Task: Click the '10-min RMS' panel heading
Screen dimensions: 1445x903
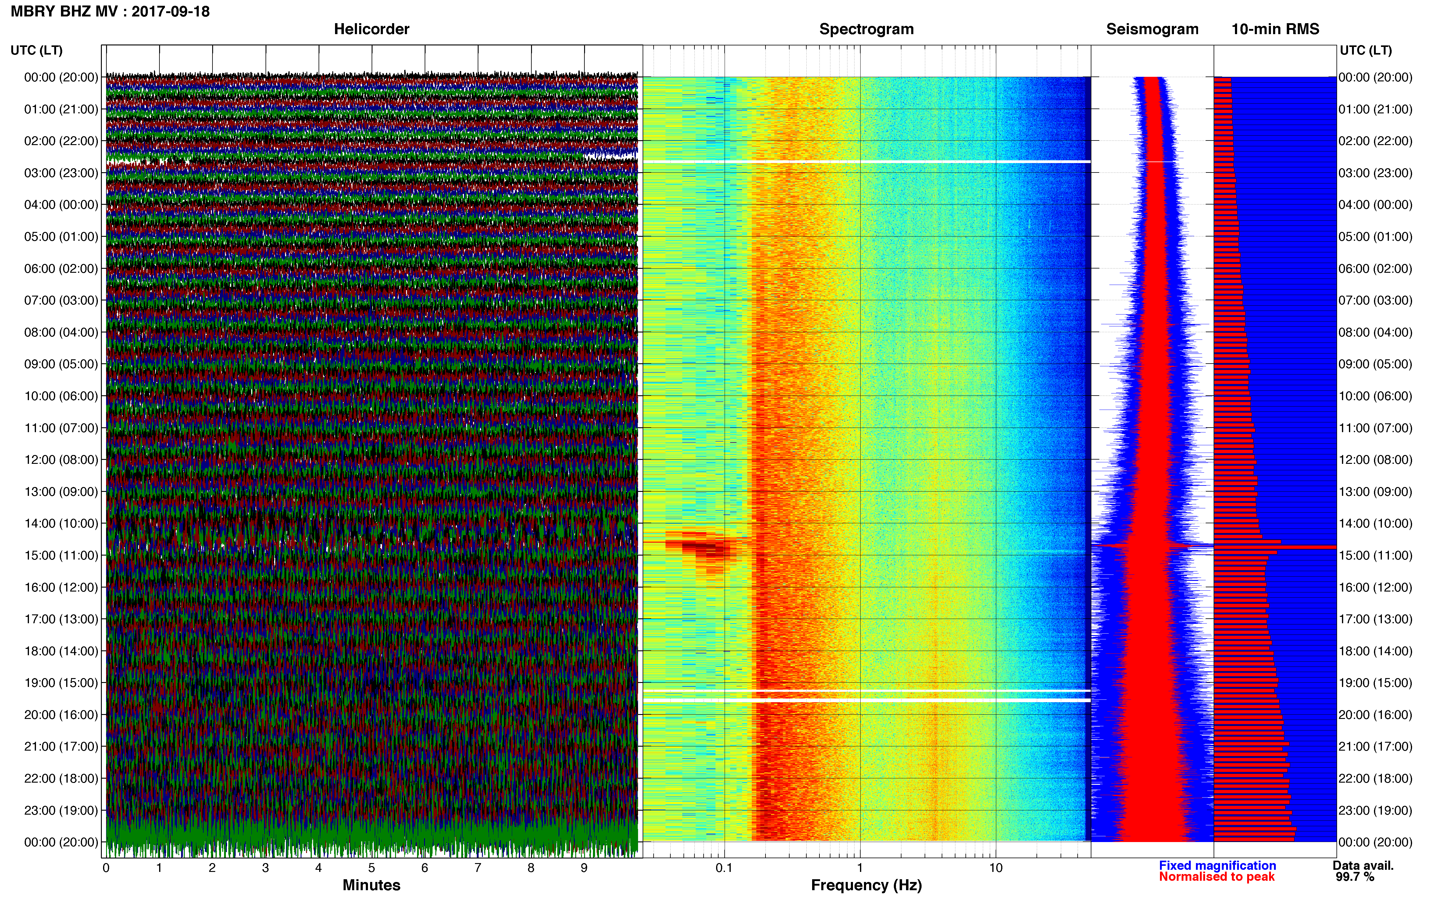Action: (1276, 29)
